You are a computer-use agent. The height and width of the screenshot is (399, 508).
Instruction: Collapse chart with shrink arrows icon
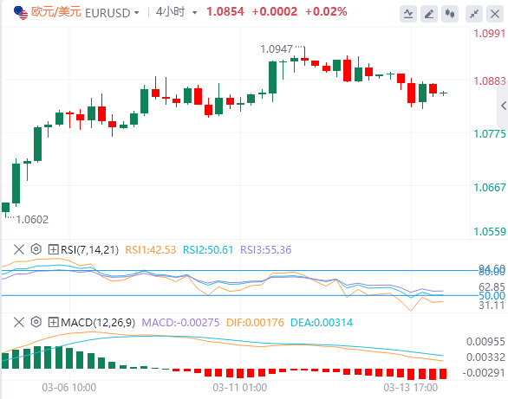[x=474, y=14]
